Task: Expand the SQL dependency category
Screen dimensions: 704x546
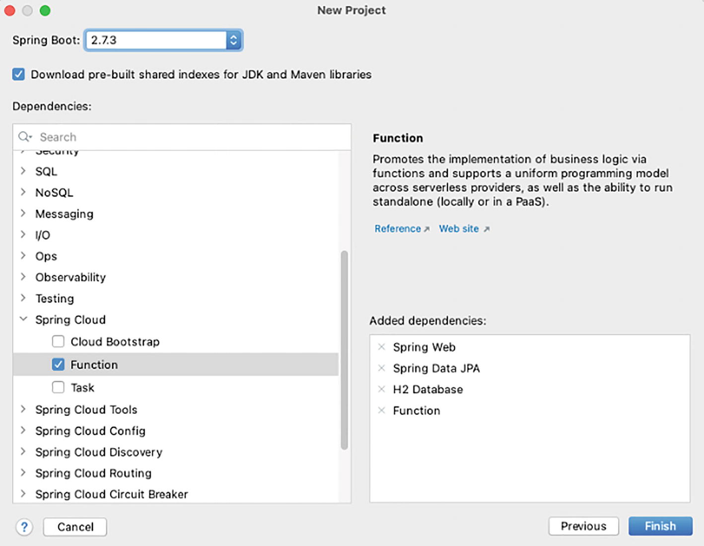Action: pyautogui.click(x=23, y=171)
